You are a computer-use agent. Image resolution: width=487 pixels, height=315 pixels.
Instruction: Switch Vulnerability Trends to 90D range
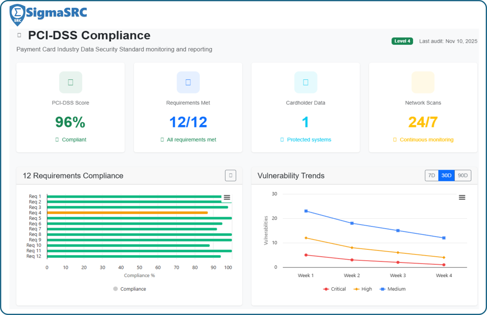463,175
